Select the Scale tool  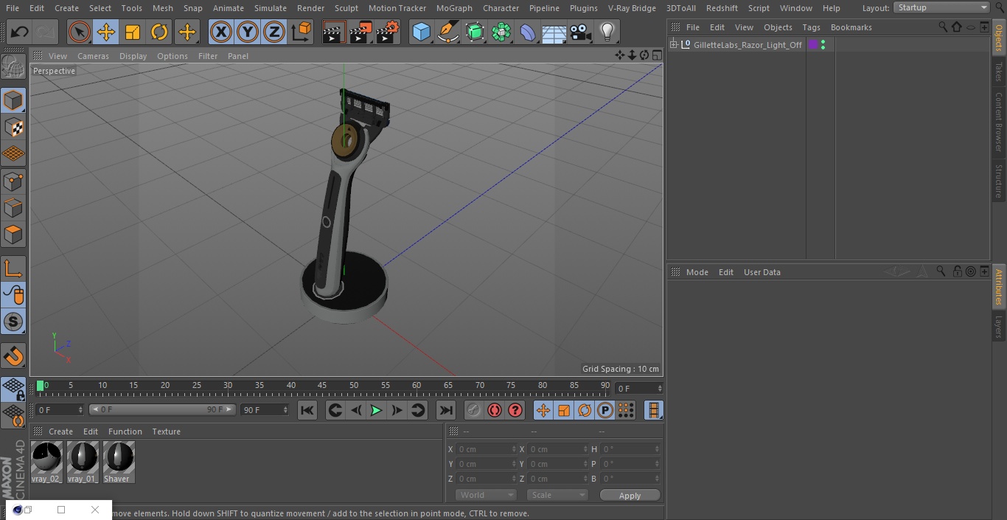(133, 32)
